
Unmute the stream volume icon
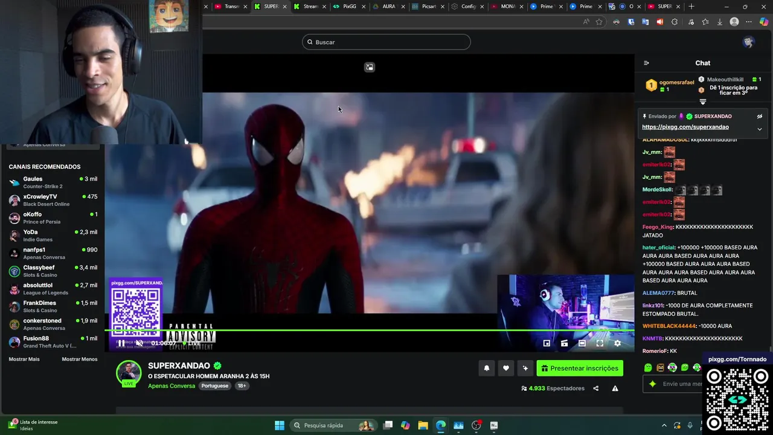click(x=140, y=343)
